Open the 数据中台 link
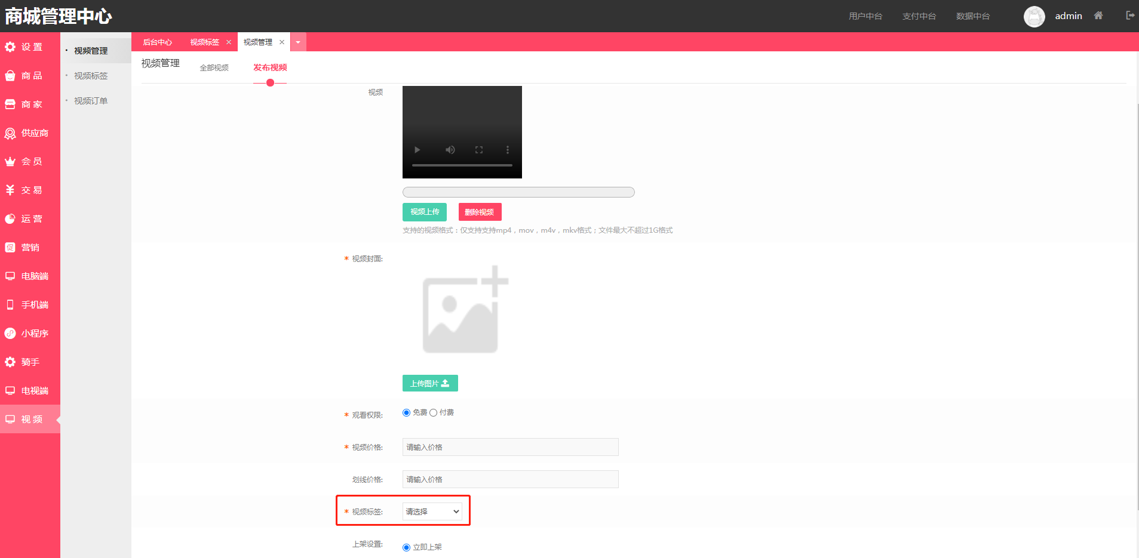 point(973,16)
